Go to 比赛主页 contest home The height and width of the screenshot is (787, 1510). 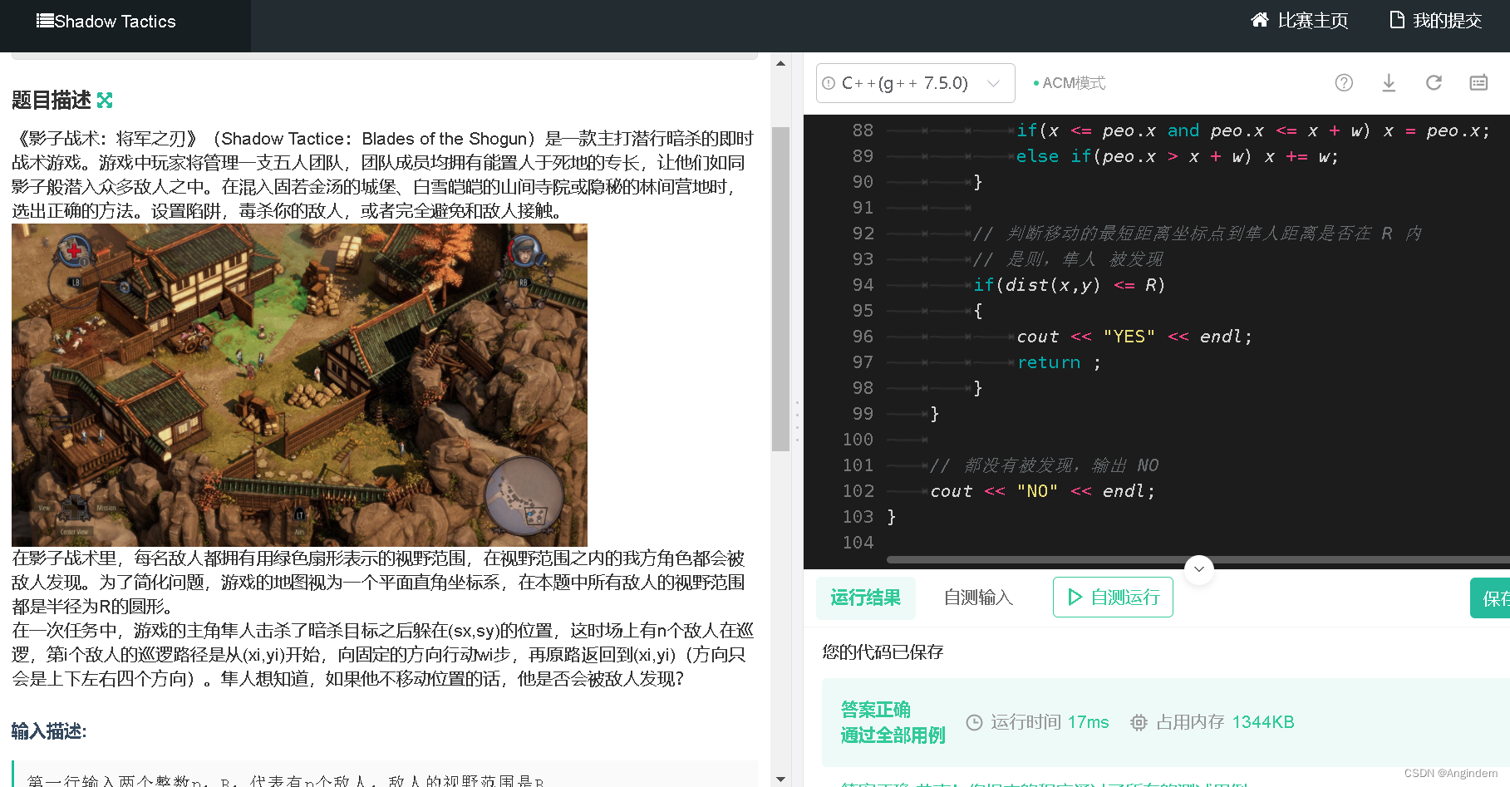tap(1300, 21)
